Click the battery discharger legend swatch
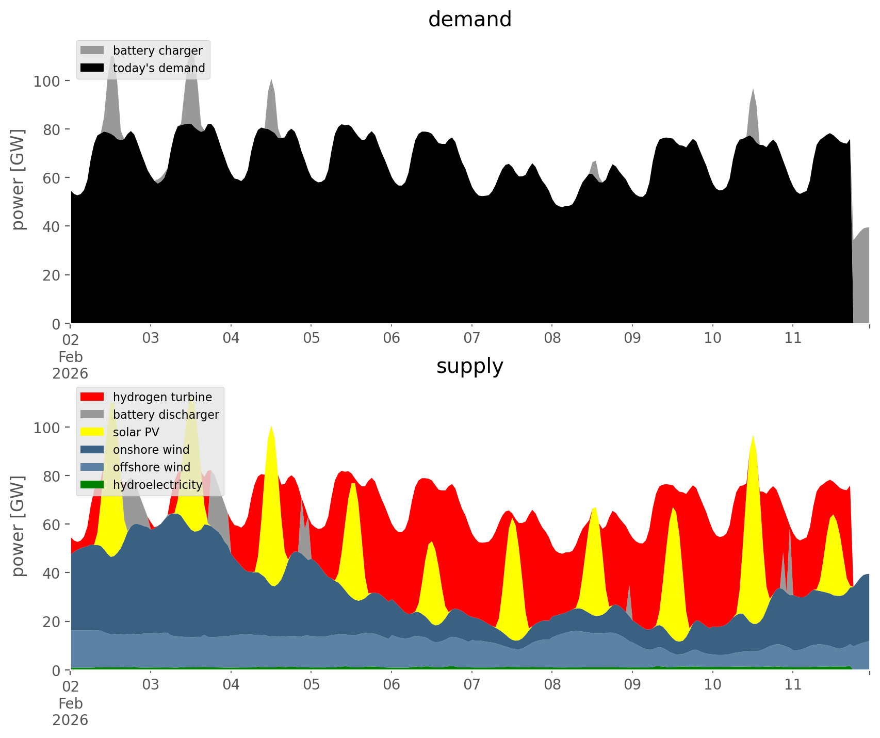 click(x=92, y=414)
